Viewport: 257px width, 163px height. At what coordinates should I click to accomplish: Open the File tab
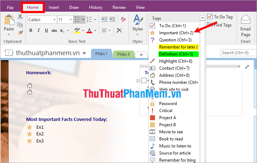tap(10, 7)
